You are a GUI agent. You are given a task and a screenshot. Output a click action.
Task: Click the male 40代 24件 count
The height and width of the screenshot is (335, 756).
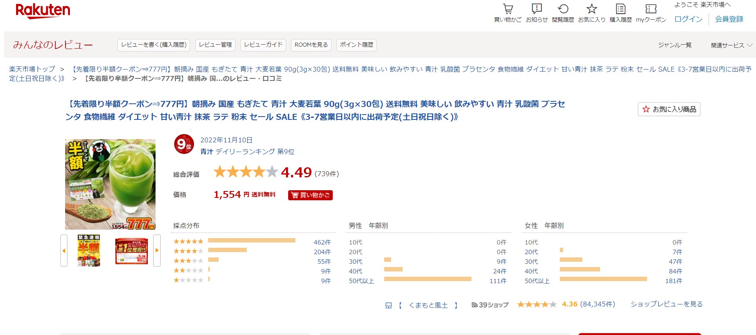coord(500,271)
